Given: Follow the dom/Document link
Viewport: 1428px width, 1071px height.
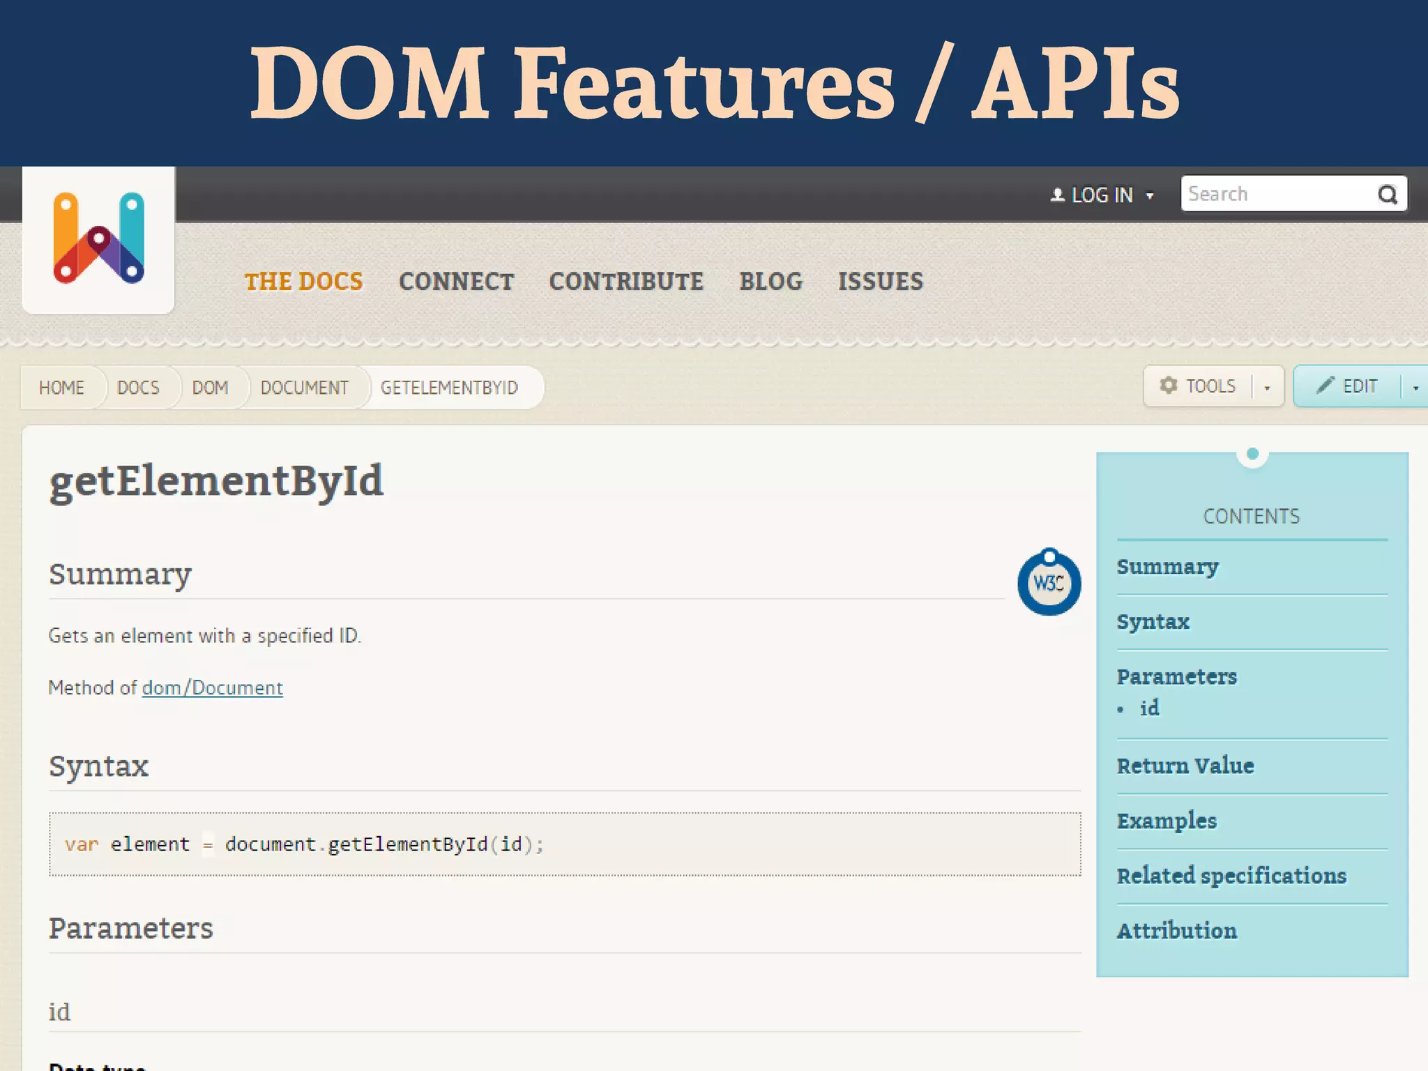Looking at the screenshot, I should tap(212, 688).
